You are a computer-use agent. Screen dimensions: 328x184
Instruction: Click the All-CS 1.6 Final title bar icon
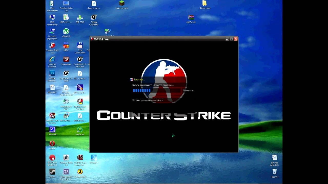[92, 39]
